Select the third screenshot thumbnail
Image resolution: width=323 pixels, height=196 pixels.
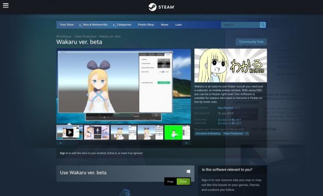tap(124, 133)
